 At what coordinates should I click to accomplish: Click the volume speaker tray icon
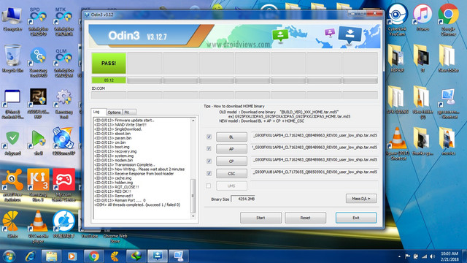433,256
